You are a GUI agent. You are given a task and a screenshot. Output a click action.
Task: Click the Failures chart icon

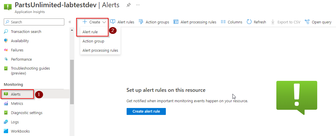[6, 50]
